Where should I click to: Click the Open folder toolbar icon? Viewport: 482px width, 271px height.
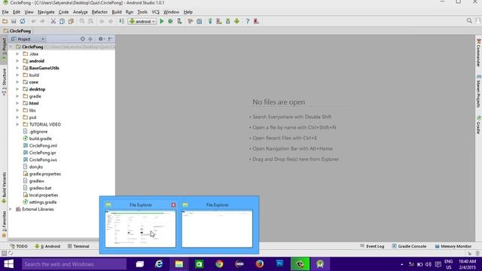click(x=5, y=21)
